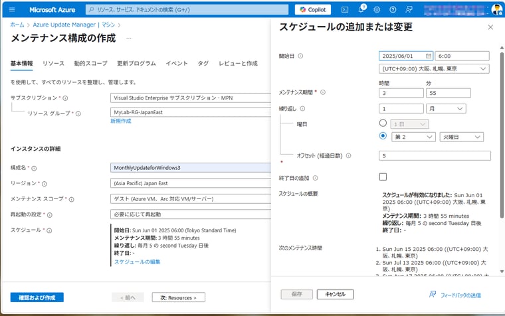Show info tooltip for 構成名
Image resolution: width=505 pixels, height=316 pixels.
pyautogui.click(x=34, y=168)
